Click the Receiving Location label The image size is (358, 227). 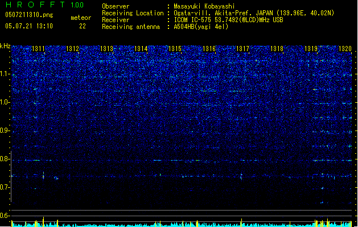pos(133,13)
